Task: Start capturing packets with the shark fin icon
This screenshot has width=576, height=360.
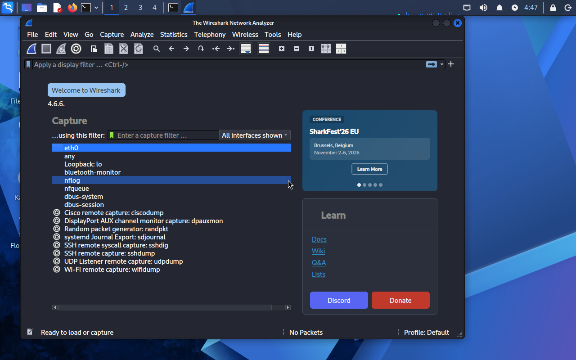Action: pos(31,49)
